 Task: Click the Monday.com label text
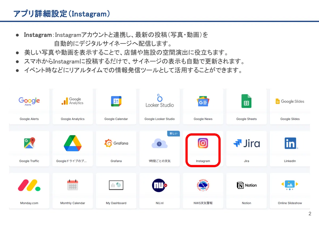pos(29,203)
